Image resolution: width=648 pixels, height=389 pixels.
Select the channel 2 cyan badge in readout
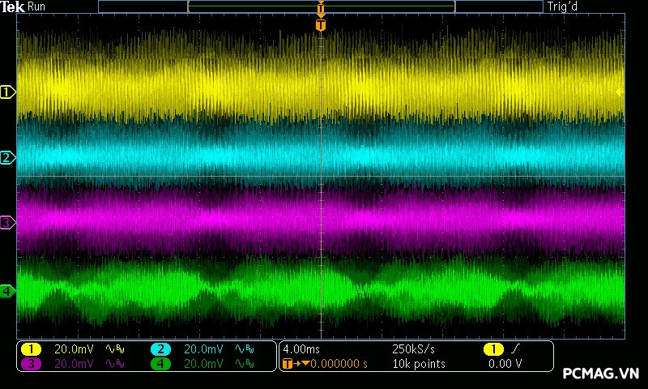pyautogui.click(x=160, y=349)
